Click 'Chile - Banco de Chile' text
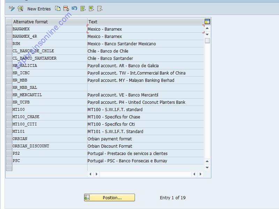 (x=108, y=51)
